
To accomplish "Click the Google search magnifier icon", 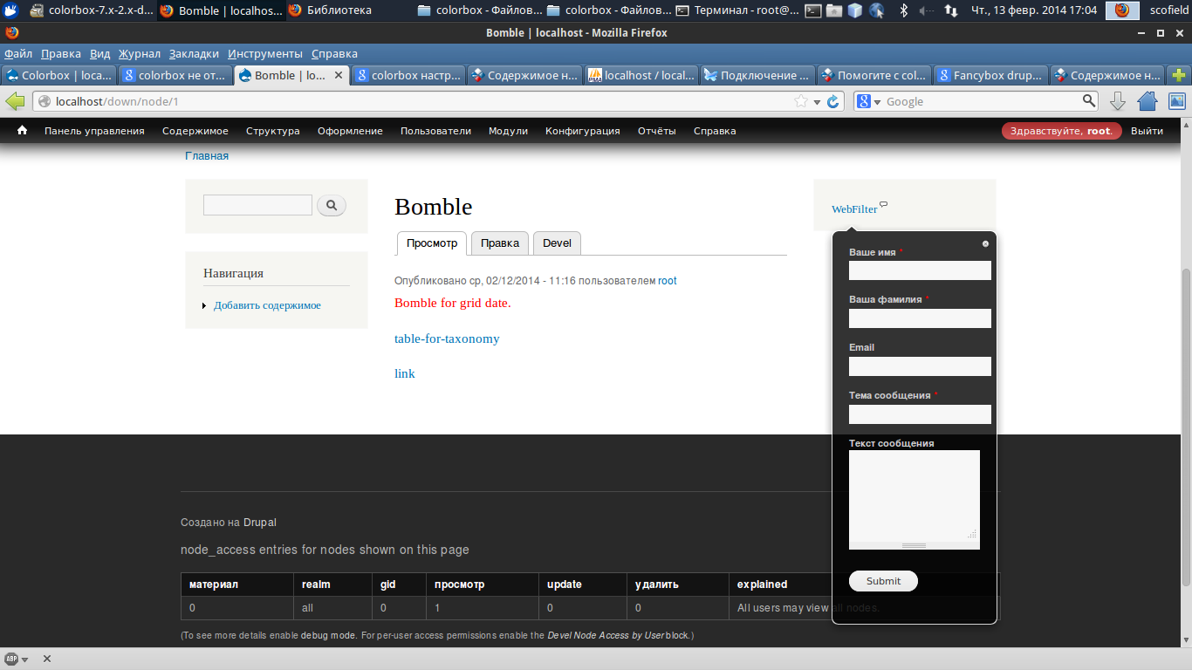I will click(x=1089, y=101).
